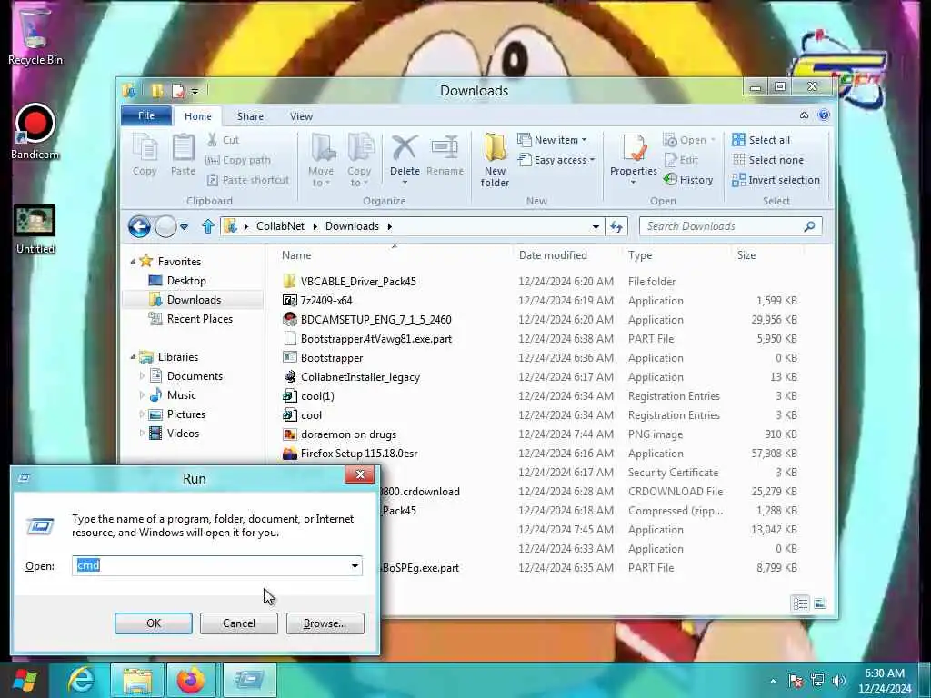The height and width of the screenshot is (698, 931).
Task: Open the New item dropdown
Action: point(552,140)
